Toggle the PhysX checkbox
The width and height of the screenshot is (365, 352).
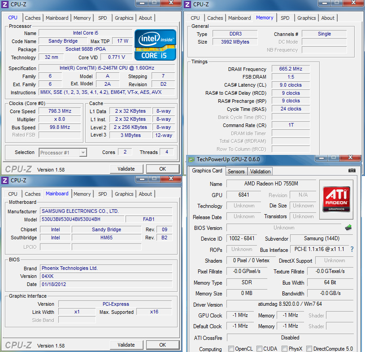coord(285,348)
